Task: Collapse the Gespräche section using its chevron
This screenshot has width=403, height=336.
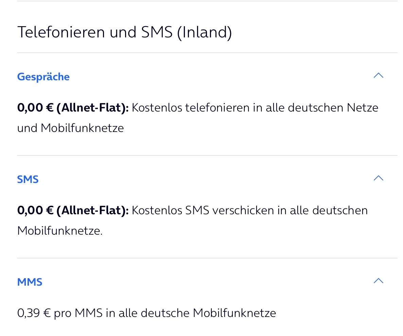Action: click(x=378, y=75)
